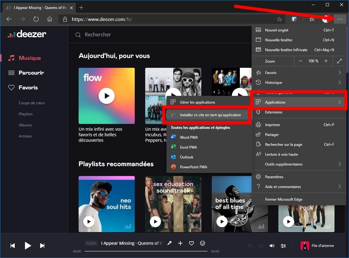Toggle repeat mode
The width and height of the screenshot is (349, 258).
pos(250,246)
